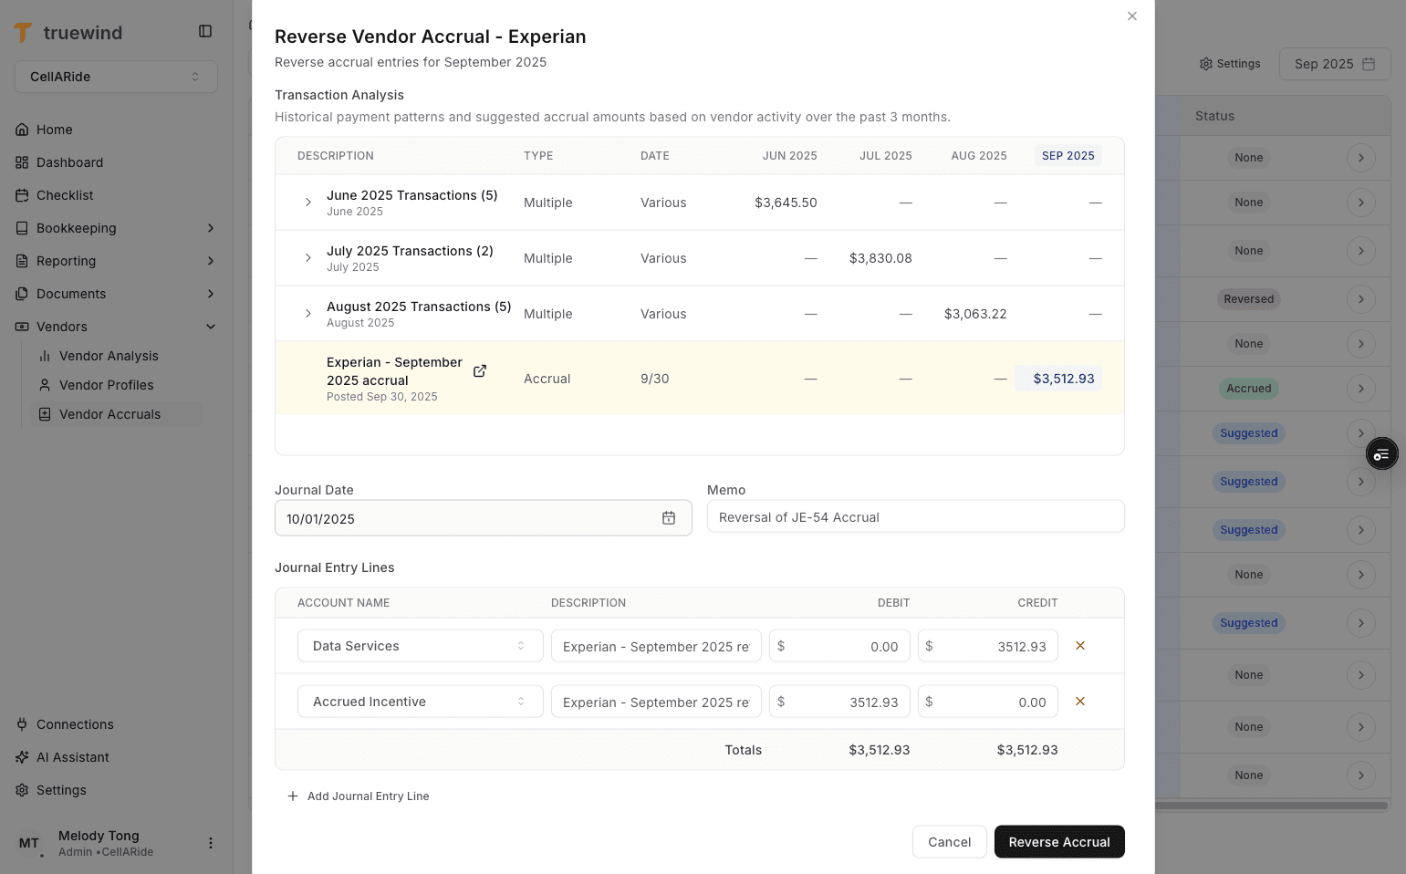Open the Journal Date calendar picker icon
Screen dimensions: 1406x874
point(669,518)
